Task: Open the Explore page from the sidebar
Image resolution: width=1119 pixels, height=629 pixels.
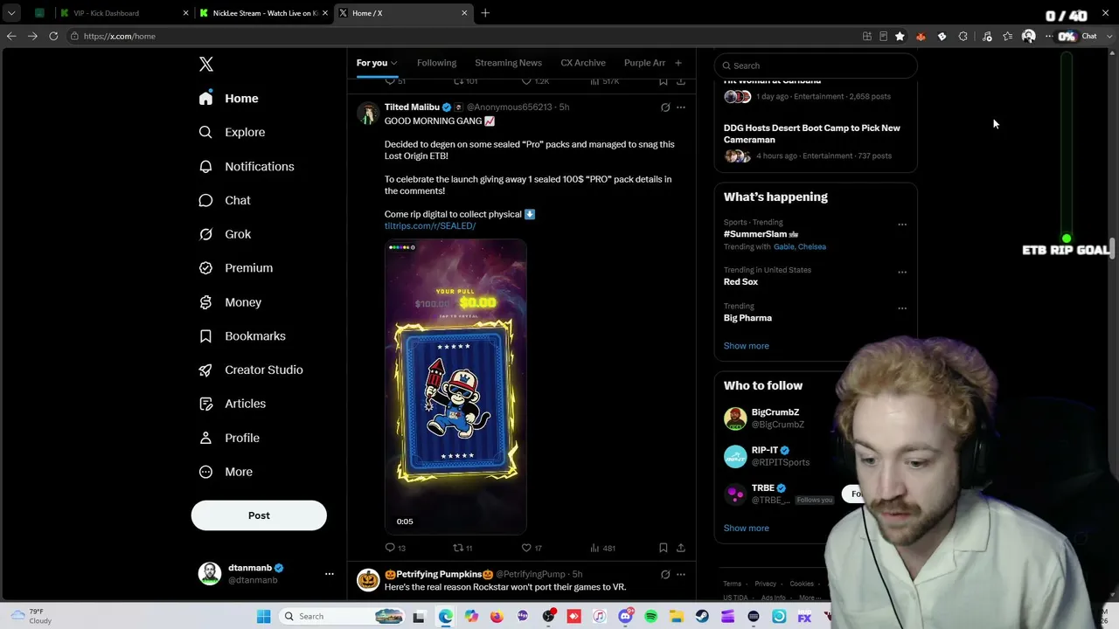Action: click(232, 132)
